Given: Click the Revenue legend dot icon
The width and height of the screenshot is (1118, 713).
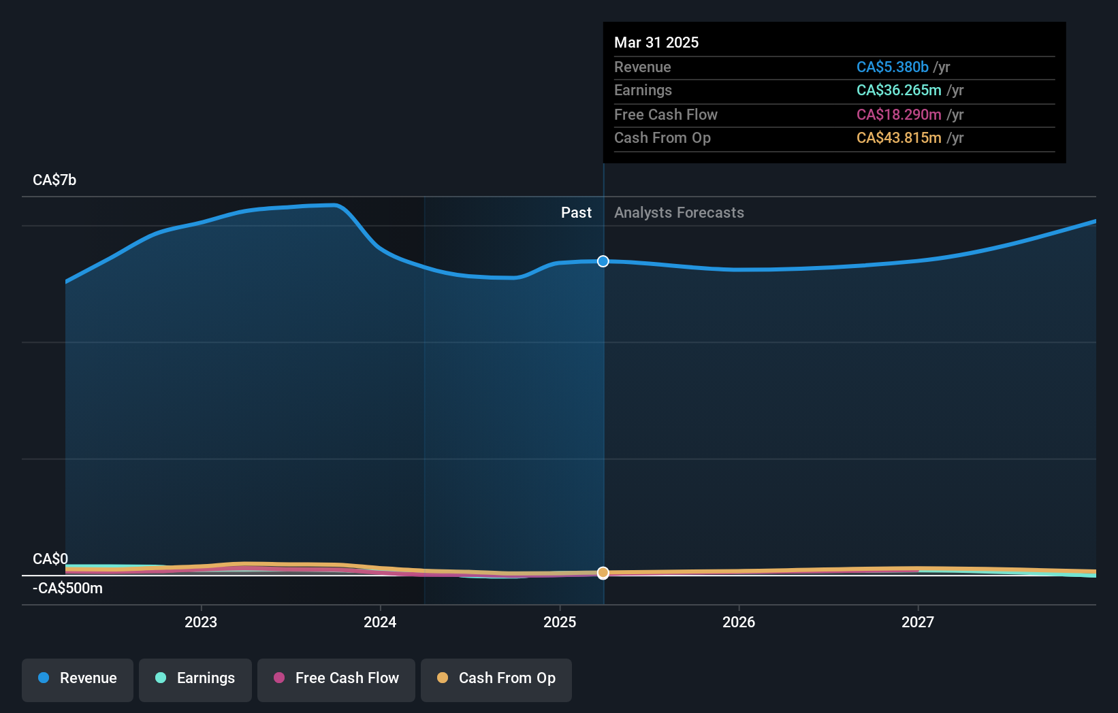Looking at the screenshot, I should 42,678.
